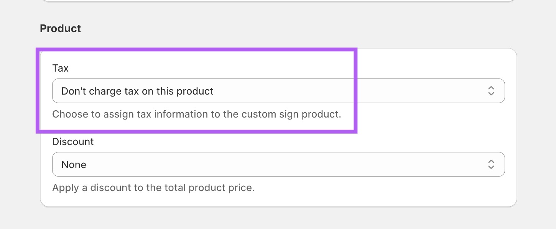Viewport: 556px width, 229px height.
Task: Open the Discount dropdown menu
Action: click(x=268, y=164)
